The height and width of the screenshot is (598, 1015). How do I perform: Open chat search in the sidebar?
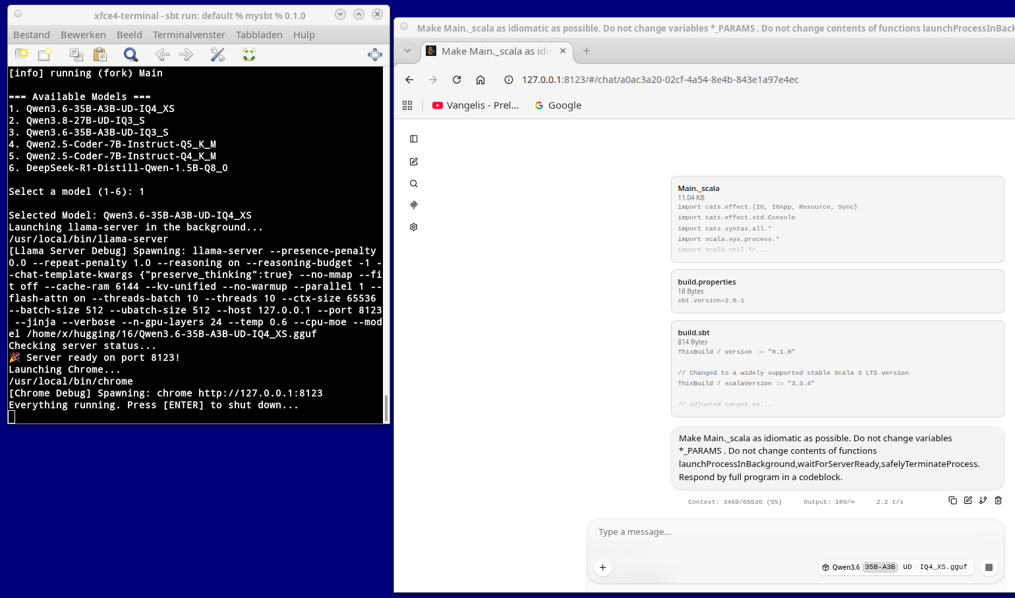[414, 184]
